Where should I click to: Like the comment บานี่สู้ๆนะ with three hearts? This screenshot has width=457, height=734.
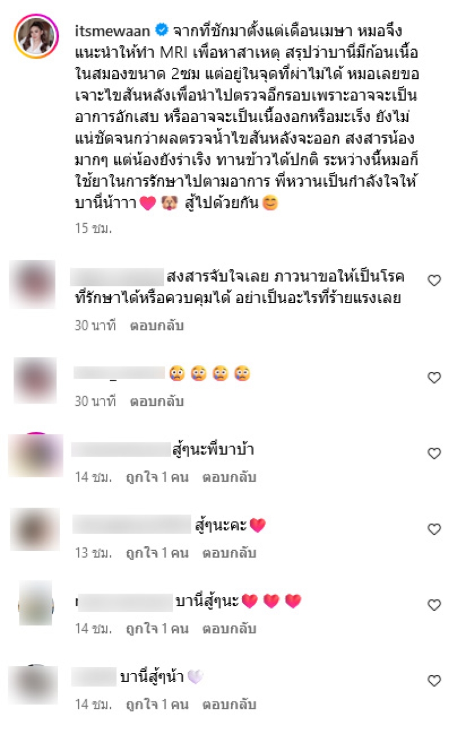coord(435,604)
